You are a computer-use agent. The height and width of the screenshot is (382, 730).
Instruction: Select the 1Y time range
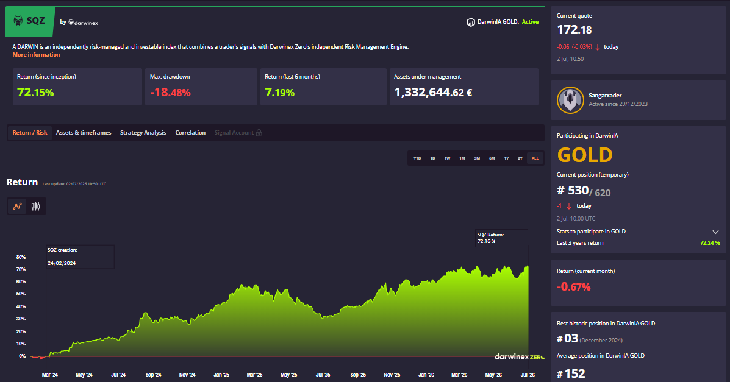pyautogui.click(x=506, y=158)
